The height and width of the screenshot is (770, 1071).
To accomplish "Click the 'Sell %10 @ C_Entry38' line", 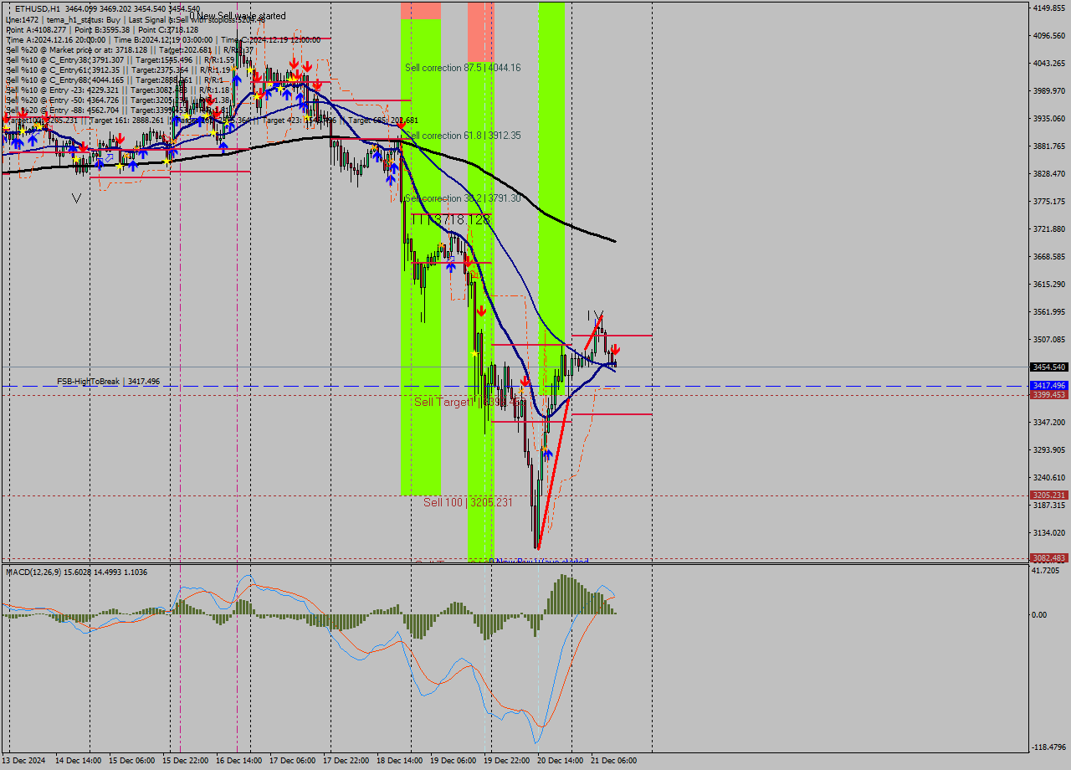I will [x=120, y=59].
